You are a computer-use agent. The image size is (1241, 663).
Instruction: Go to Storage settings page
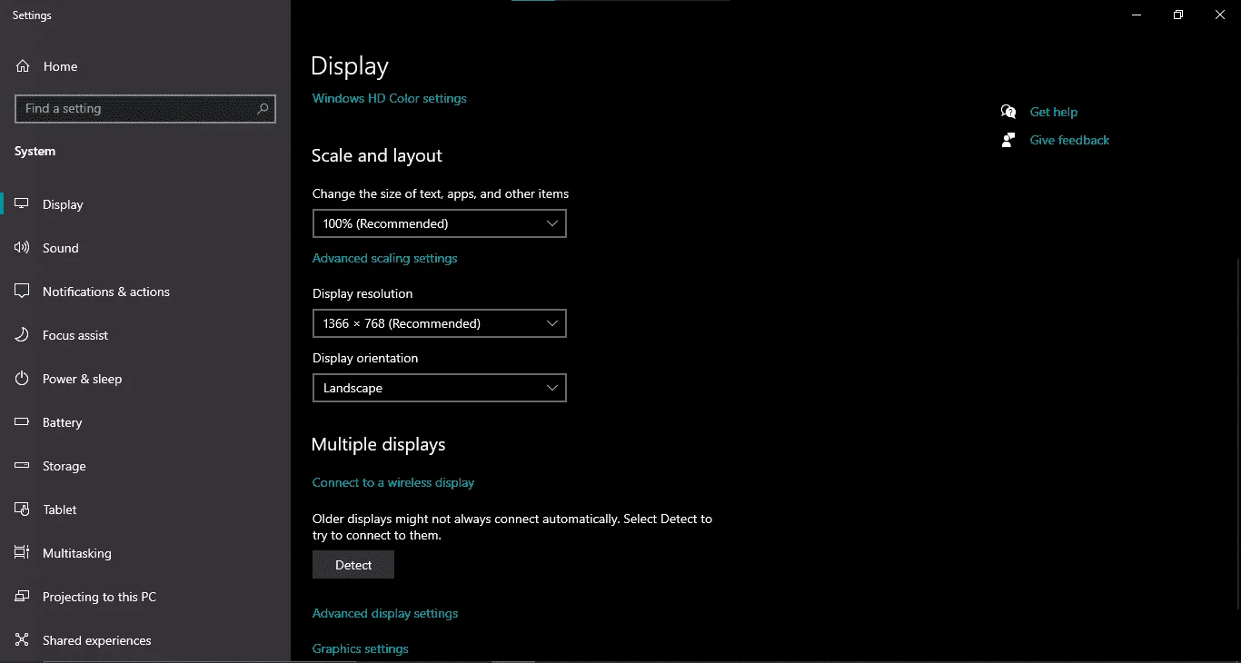click(145, 466)
